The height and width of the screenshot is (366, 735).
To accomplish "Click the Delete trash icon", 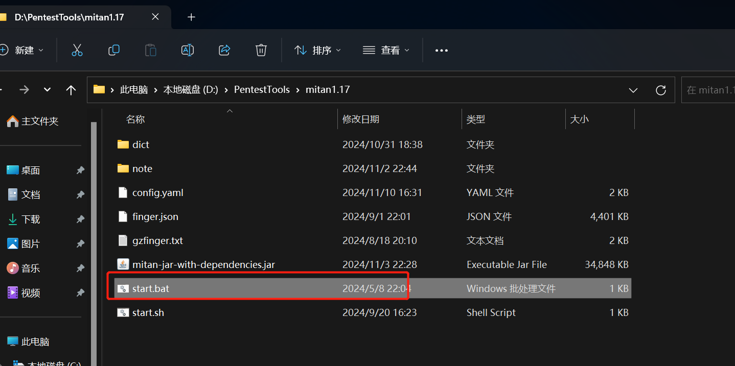I will point(261,50).
